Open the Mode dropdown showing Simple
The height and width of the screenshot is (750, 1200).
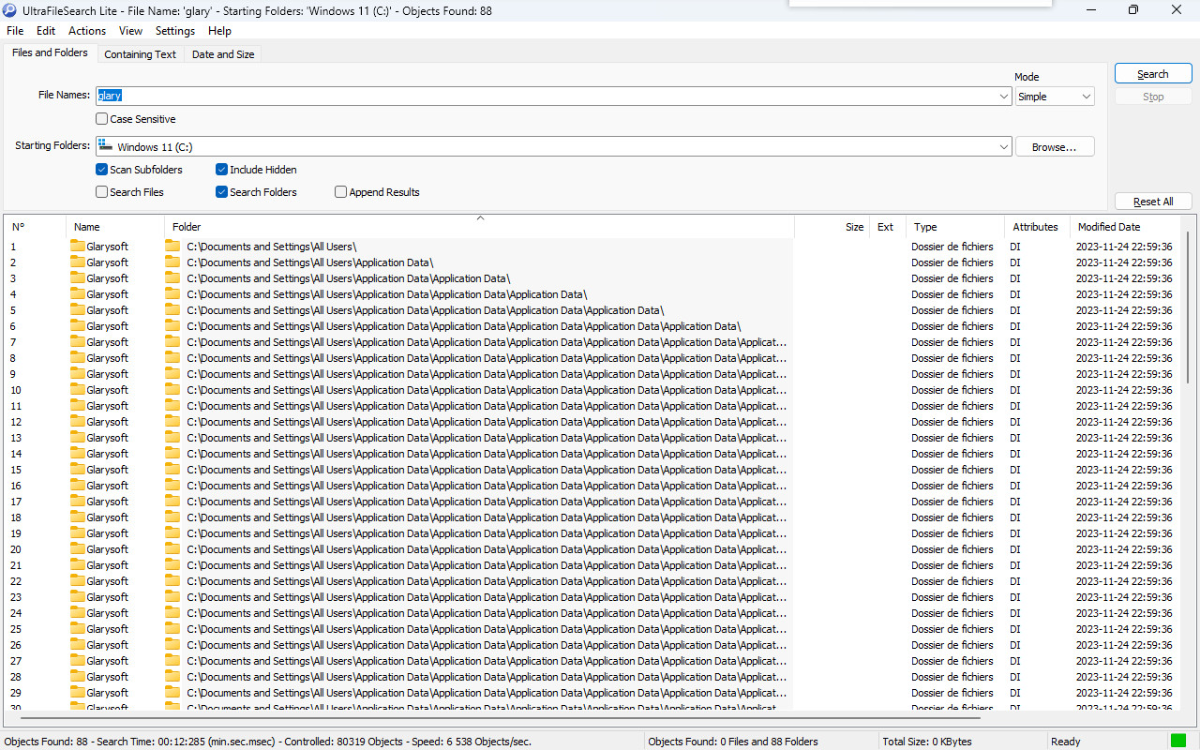pos(1055,97)
